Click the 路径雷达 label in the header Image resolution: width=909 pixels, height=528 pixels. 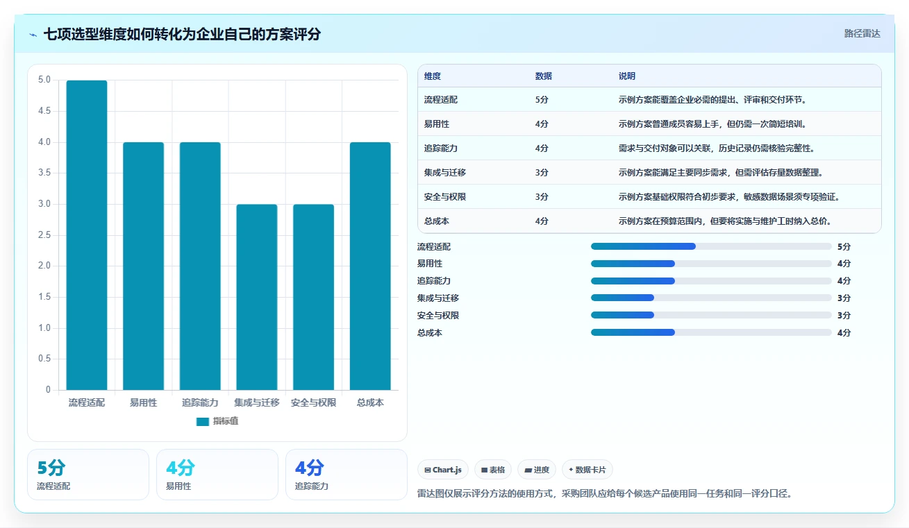point(862,33)
